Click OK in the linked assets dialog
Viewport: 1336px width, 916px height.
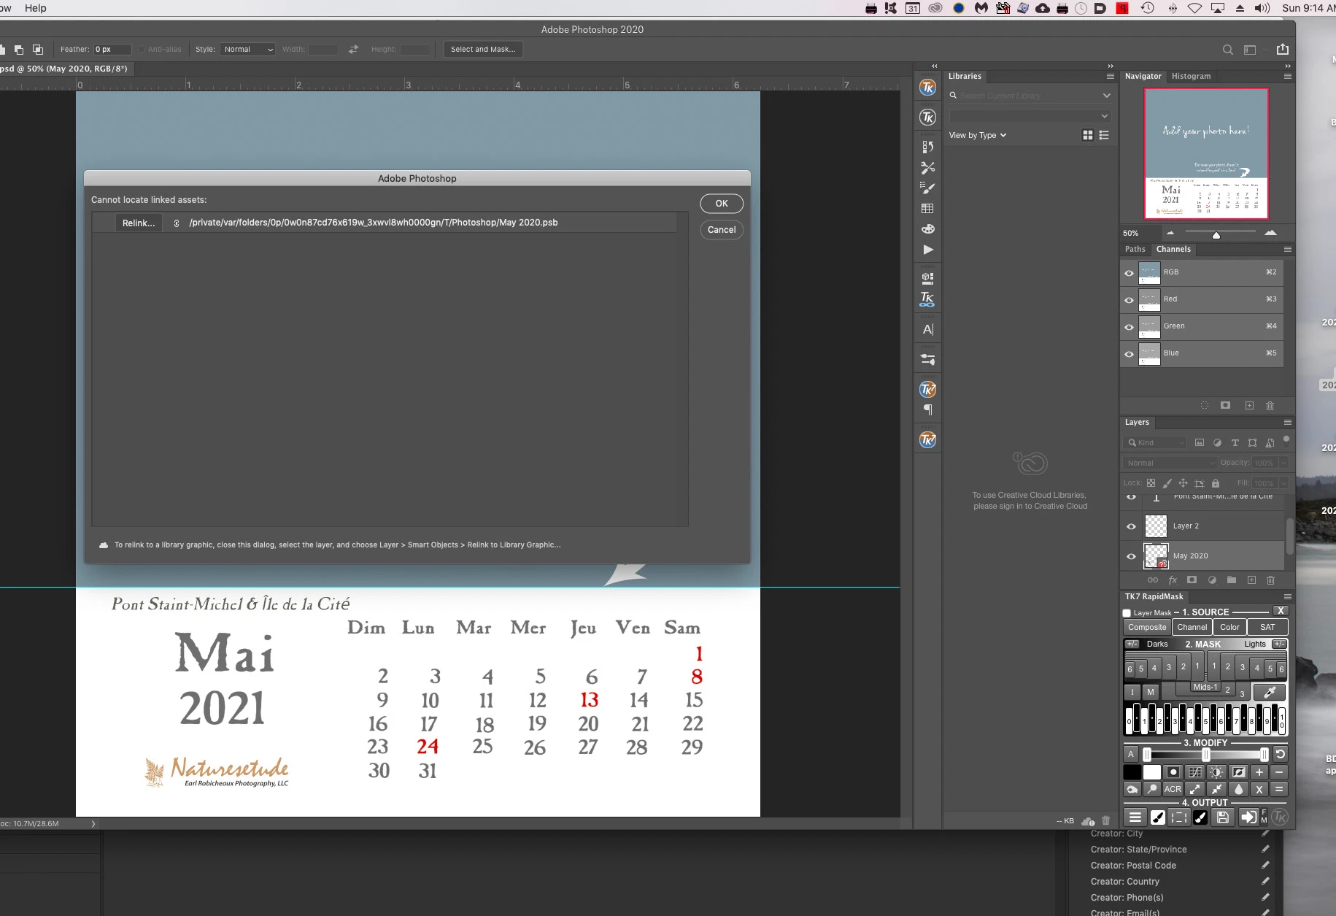point(722,204)
